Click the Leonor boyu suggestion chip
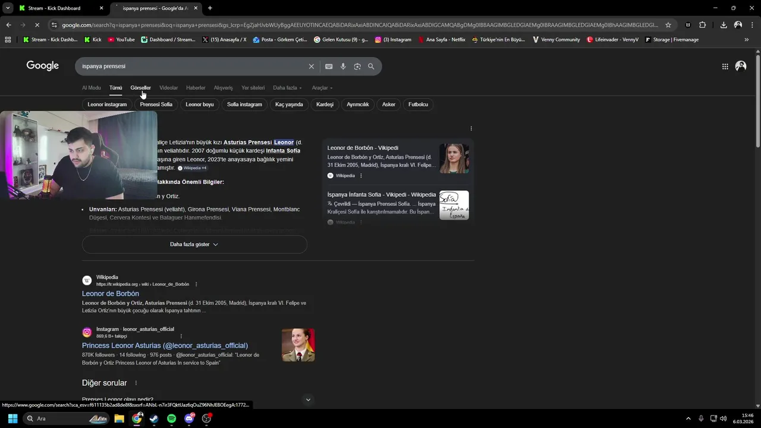The image size is (761, 428). tap(200, 105)
